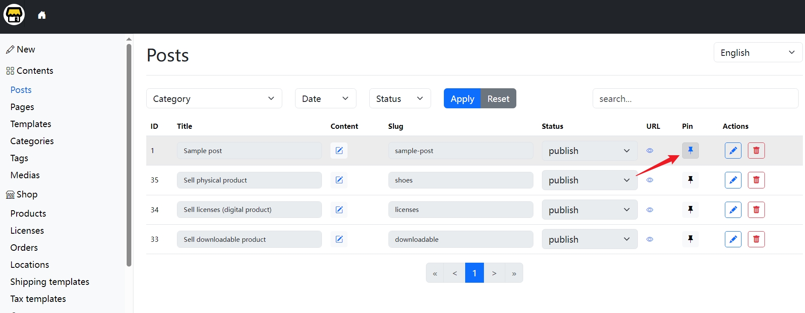805x313 pixels.
Task: Delete the Sell downloadable product post
Action: (756, 239)
